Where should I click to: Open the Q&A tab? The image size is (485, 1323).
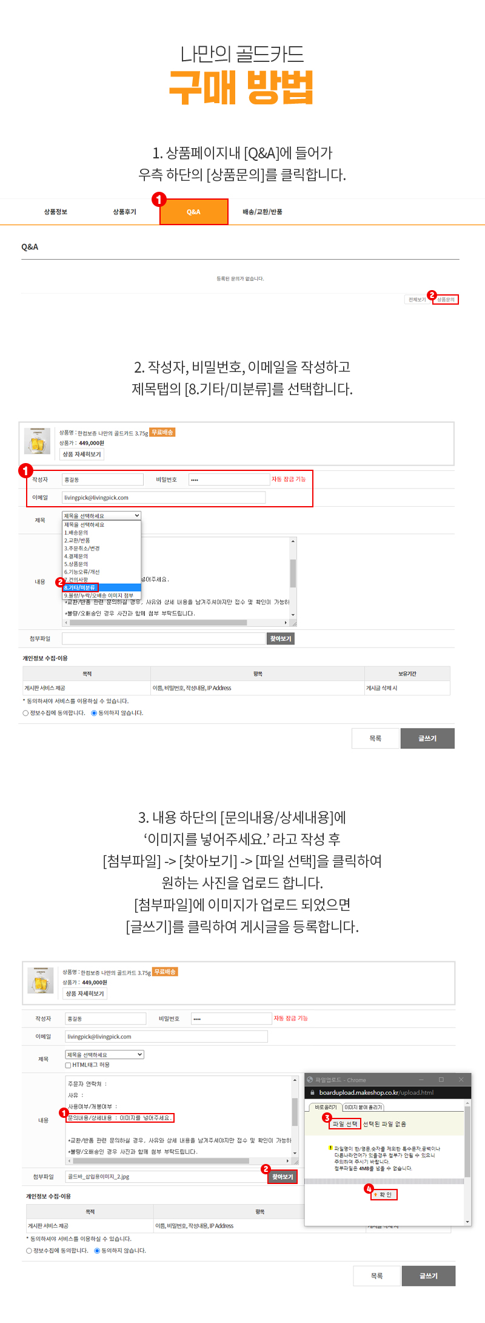(194, 212)
